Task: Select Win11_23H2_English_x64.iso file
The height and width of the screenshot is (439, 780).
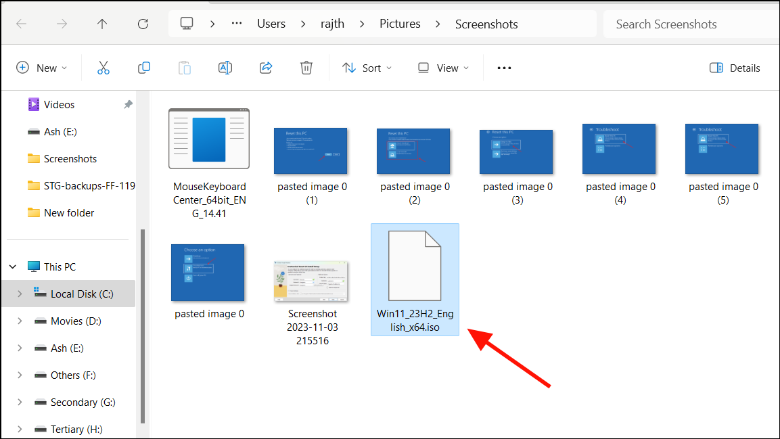Action: pyautogui.click(x=415, y=280)
